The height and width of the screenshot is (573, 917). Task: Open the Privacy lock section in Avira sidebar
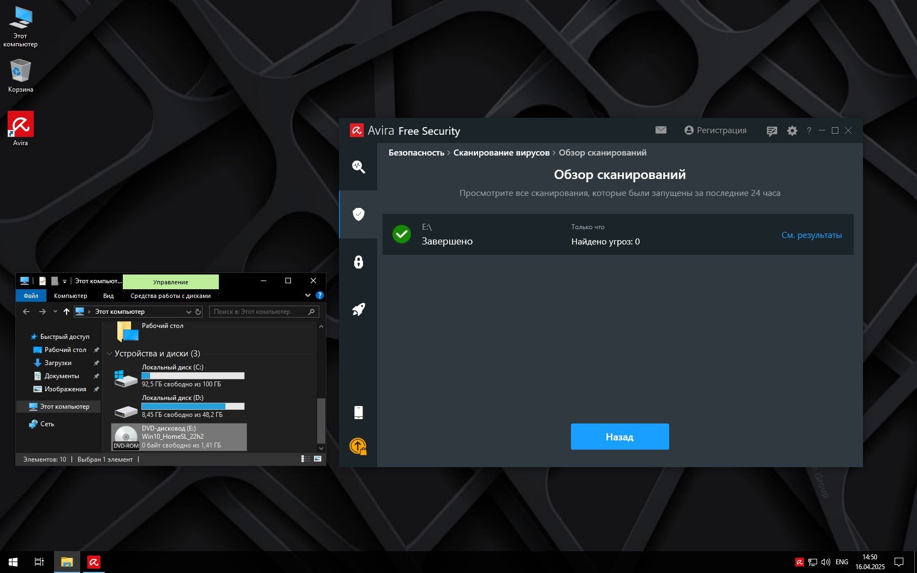point(358,262)
